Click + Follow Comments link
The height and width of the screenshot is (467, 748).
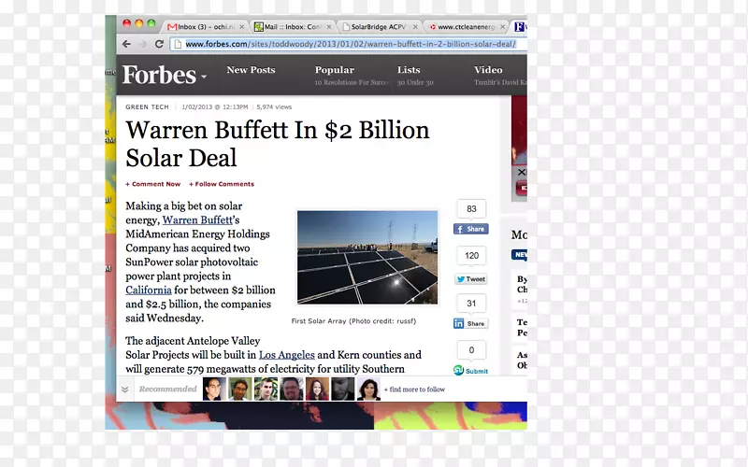click(x=222, y=184)
